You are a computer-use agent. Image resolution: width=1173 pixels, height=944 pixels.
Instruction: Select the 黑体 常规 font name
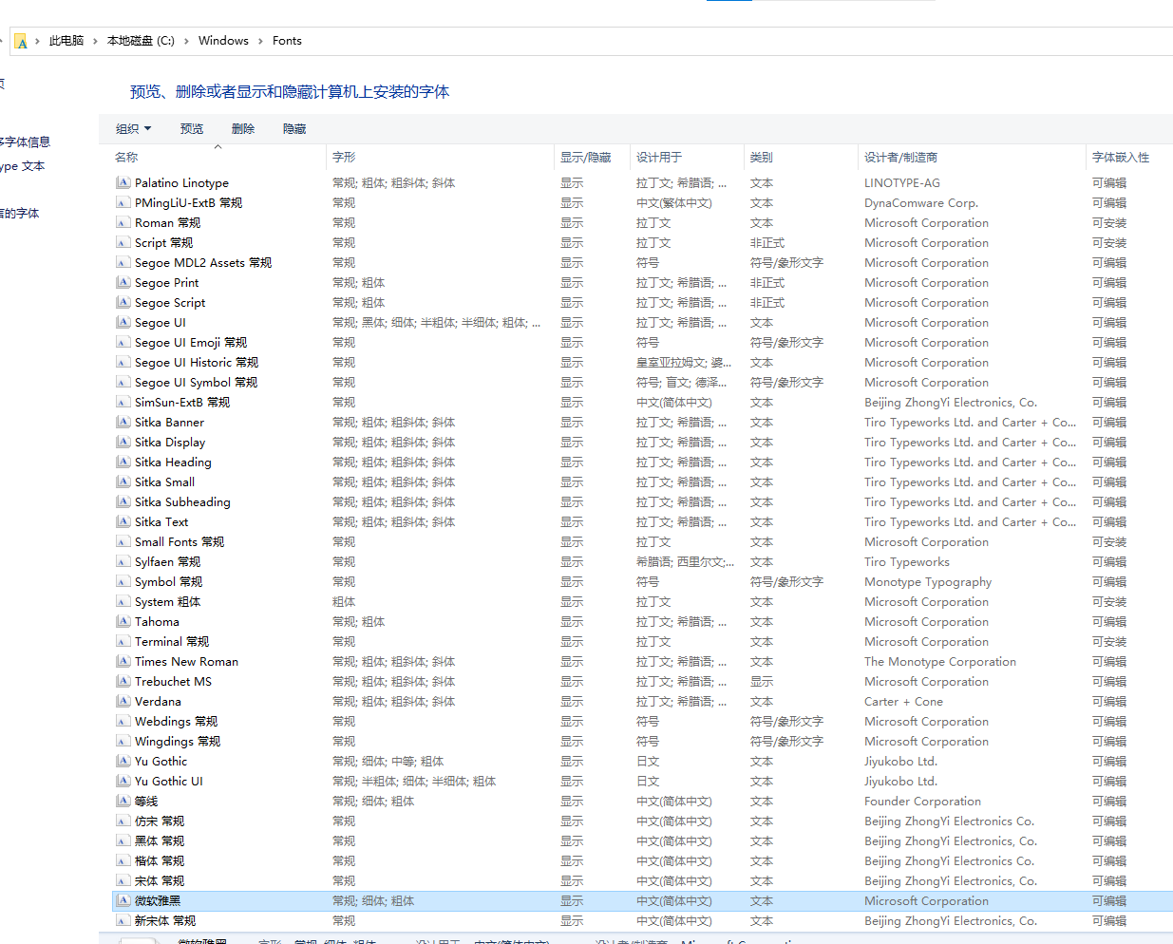point(160,840)
